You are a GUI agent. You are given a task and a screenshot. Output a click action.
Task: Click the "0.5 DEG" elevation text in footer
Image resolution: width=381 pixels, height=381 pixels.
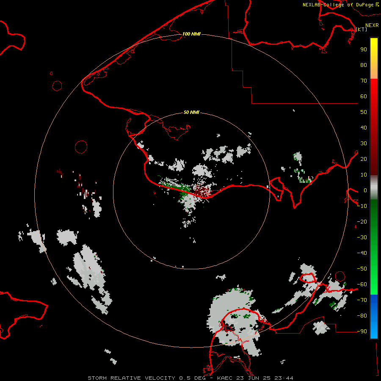(x=193, y=378)
